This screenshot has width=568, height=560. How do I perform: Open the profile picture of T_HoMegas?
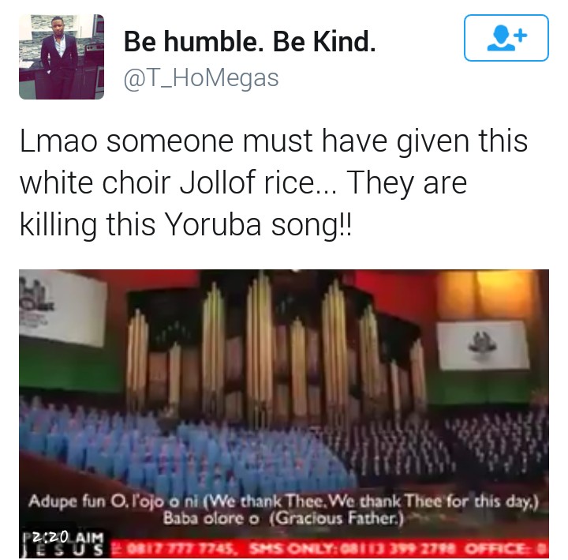62,57
